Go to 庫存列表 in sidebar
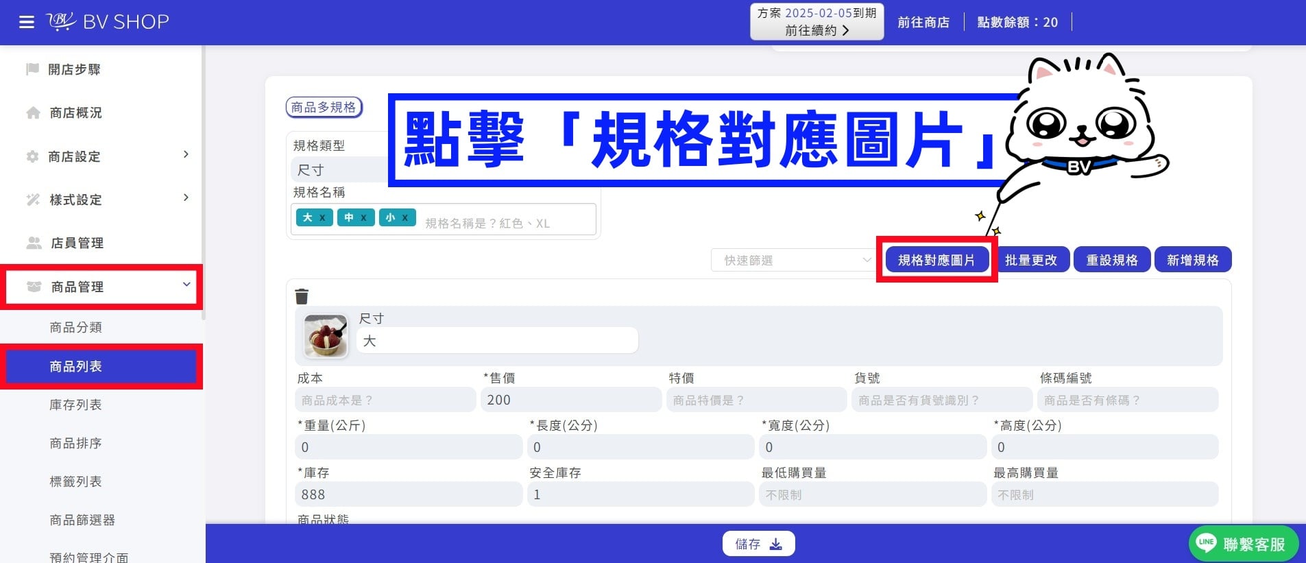The width and height of the screenshot is (1306, 563). pos(75,405)
